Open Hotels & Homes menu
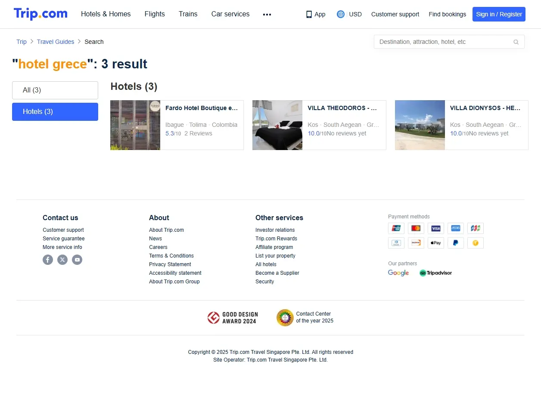The width and height of the screenshot is (541, 396). [x=106, y=14]
